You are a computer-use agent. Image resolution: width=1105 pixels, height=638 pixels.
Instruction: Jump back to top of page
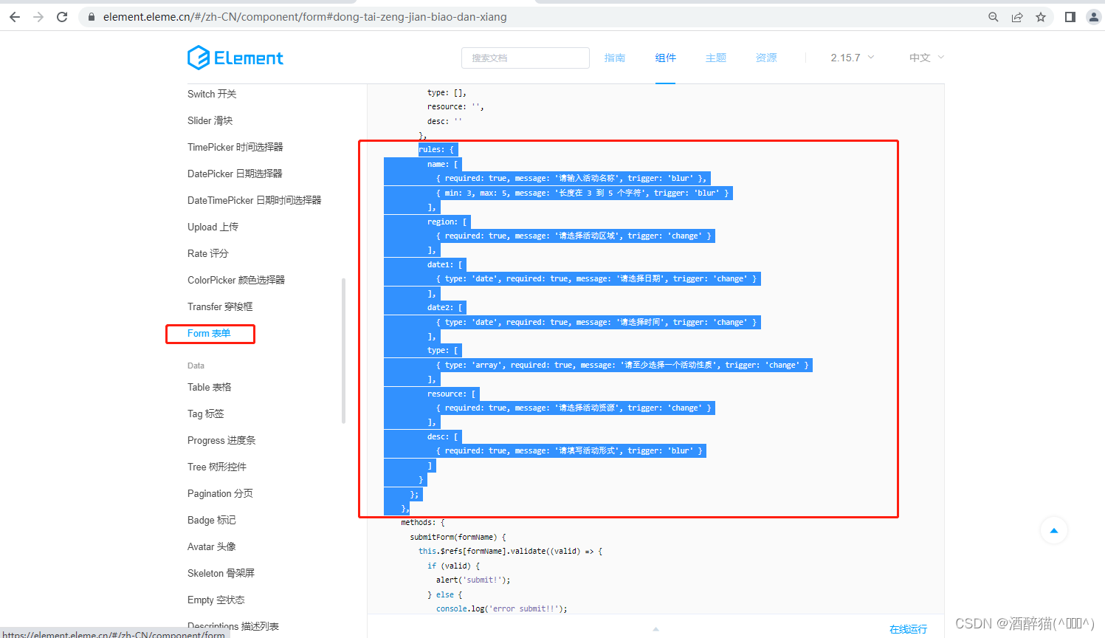pyautogui.click(x=1054, y=530)
